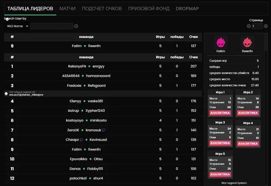This screenshot has height=186, width=271.
Task: Select team ASSA6644 + hamzanooord row
Action: coord(103,76)
